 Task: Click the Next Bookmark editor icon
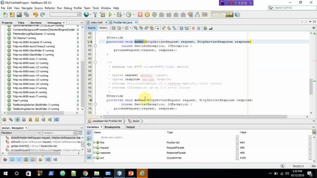tap(169, 28)
